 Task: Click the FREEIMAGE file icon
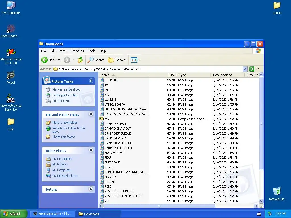click(x=102, y=162)
